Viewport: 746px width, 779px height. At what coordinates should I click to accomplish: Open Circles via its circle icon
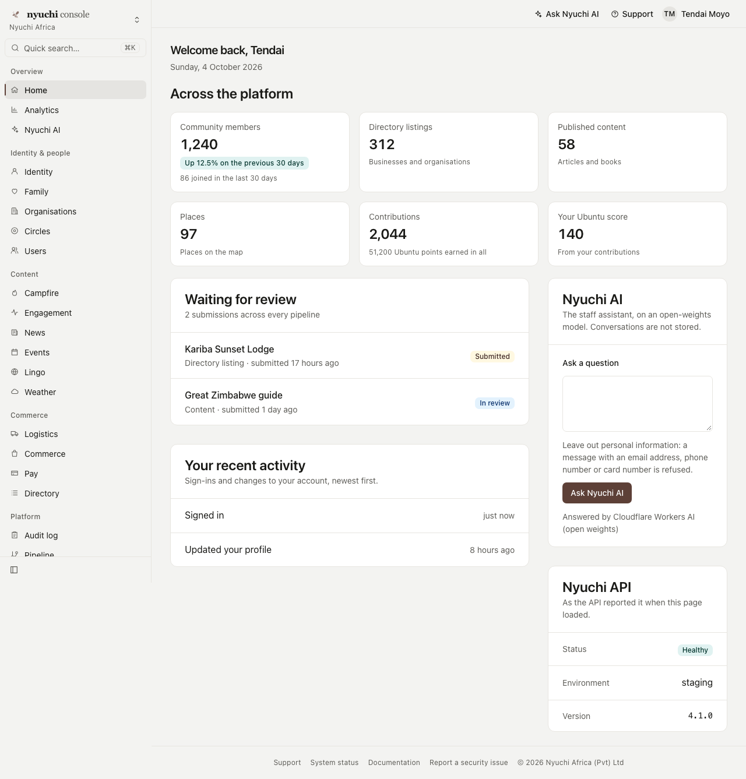click(x=15, y=231)
